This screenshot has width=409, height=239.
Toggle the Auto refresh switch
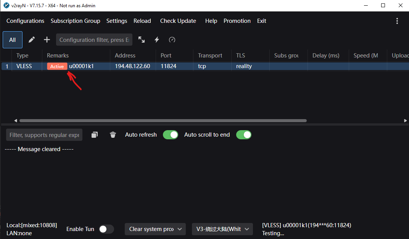(x=170, y=135)
